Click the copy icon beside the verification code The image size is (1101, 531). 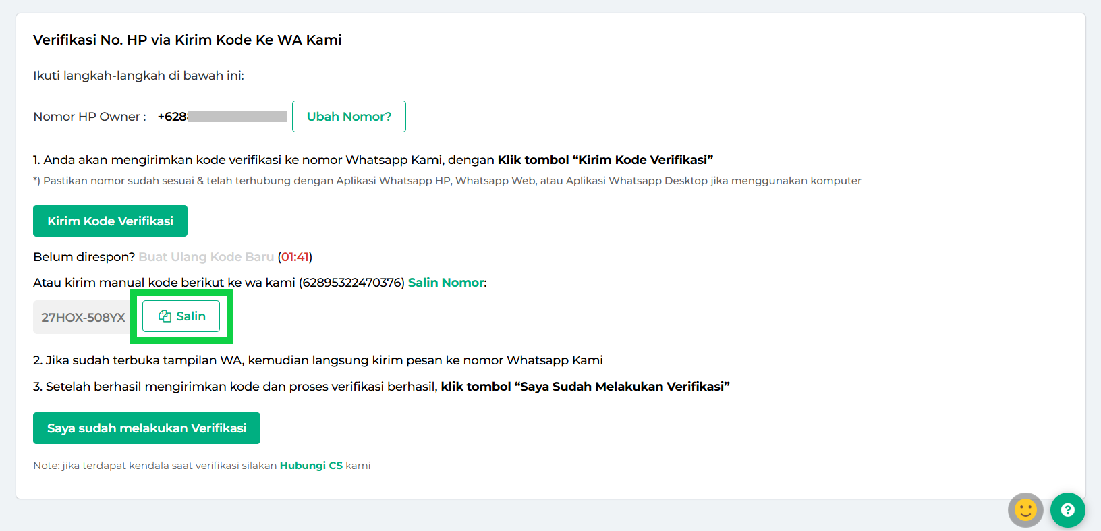click(165, 316)
